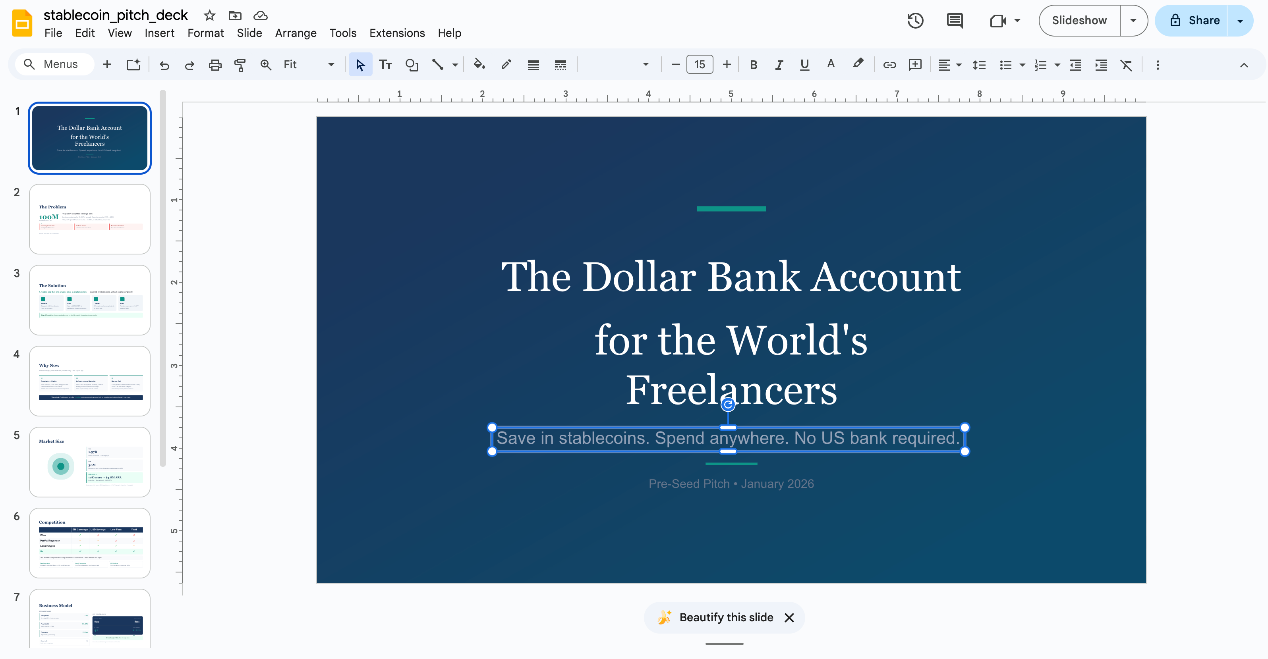This screenshot has width=1268, height=659.
Task: Toggle bold formatting
Action: 753,65
